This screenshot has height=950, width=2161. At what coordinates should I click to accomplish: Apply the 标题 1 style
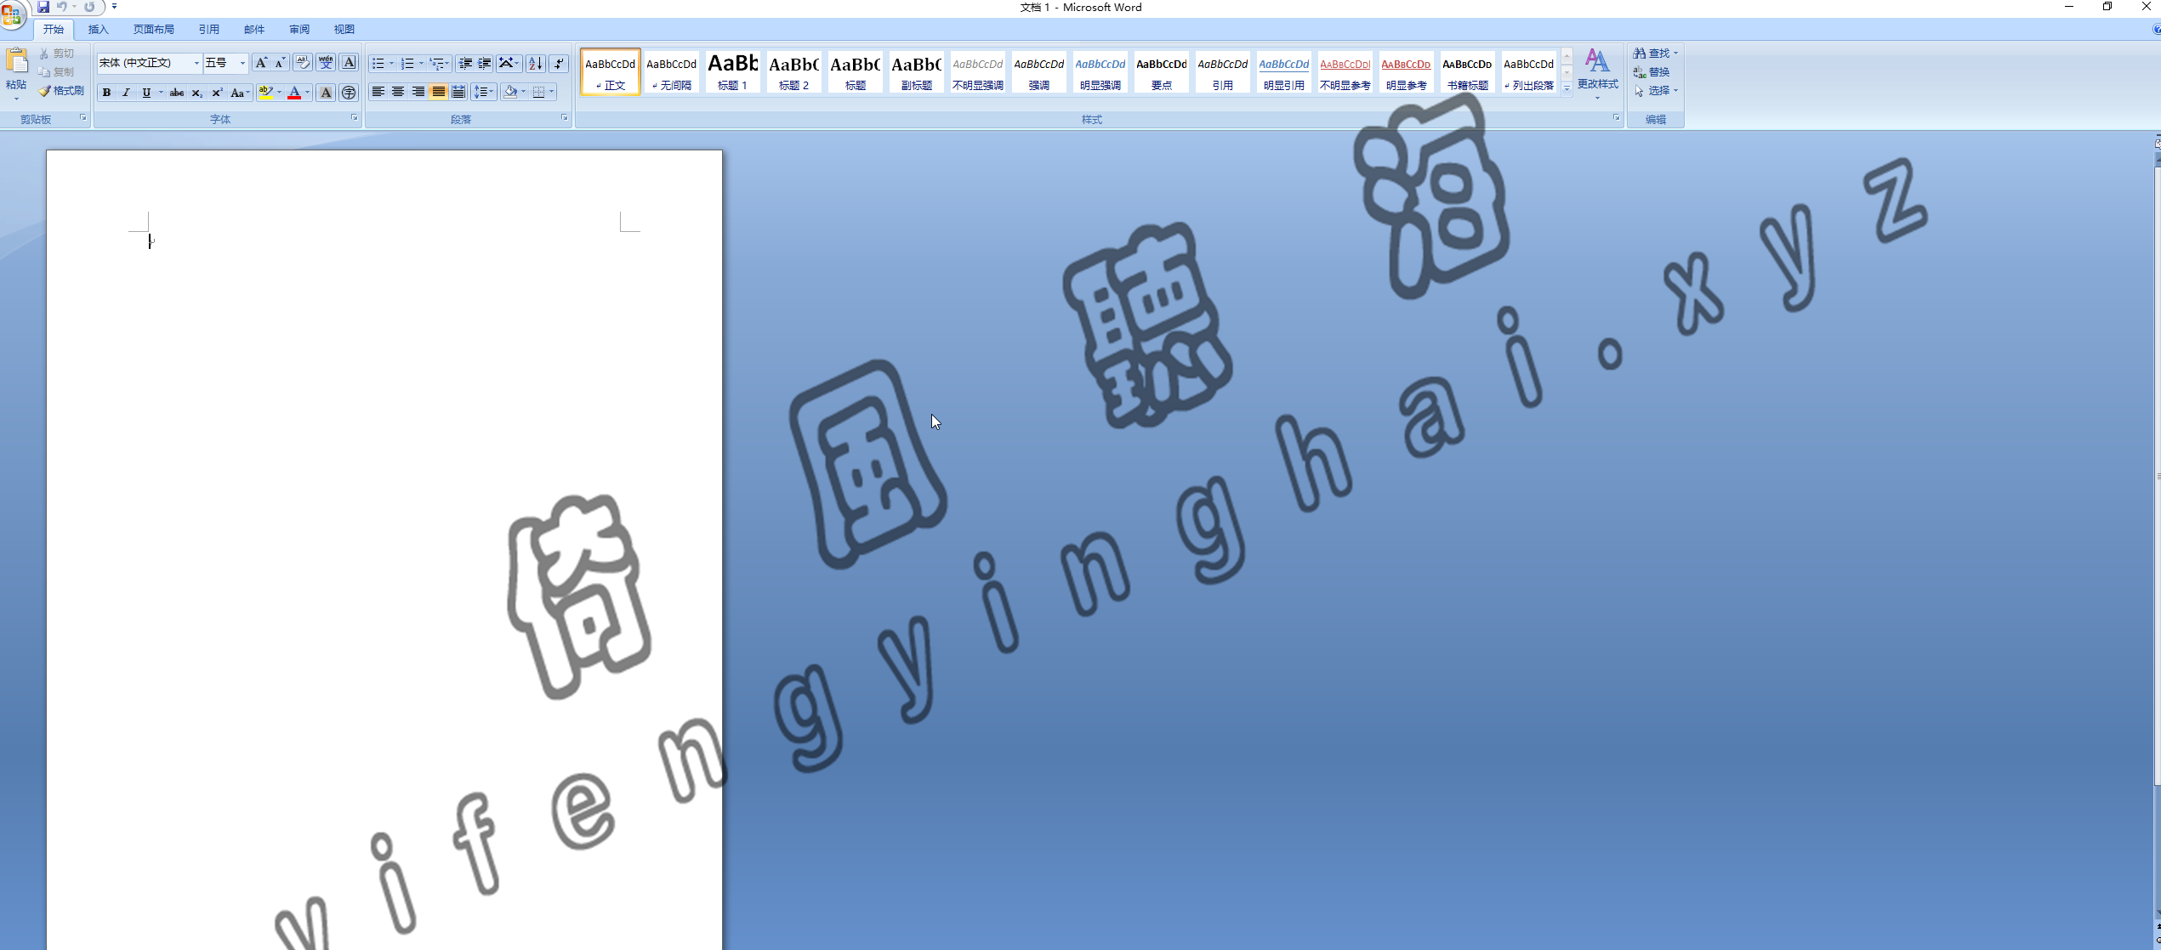pyautogui.click(x=732, y=71)
